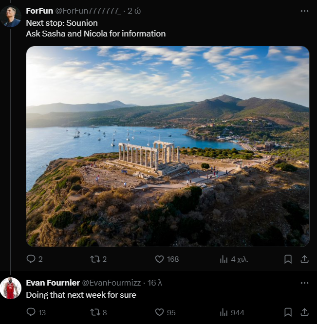Image resolution: width=317 pixels, height=324 pixels.
Task: Retweet ForFun's Sounion post
Action: [95, 259]
